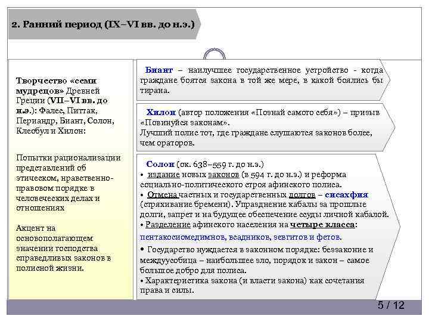Click bold blue word 'сисахфия'
This screenshot has height=322, width=429.
[x=346, y=194]
